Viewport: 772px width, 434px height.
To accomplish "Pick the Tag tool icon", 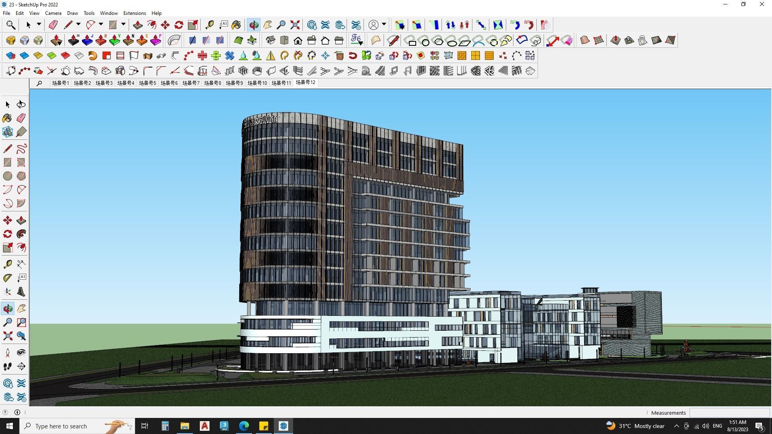I will tap(21, 132).
